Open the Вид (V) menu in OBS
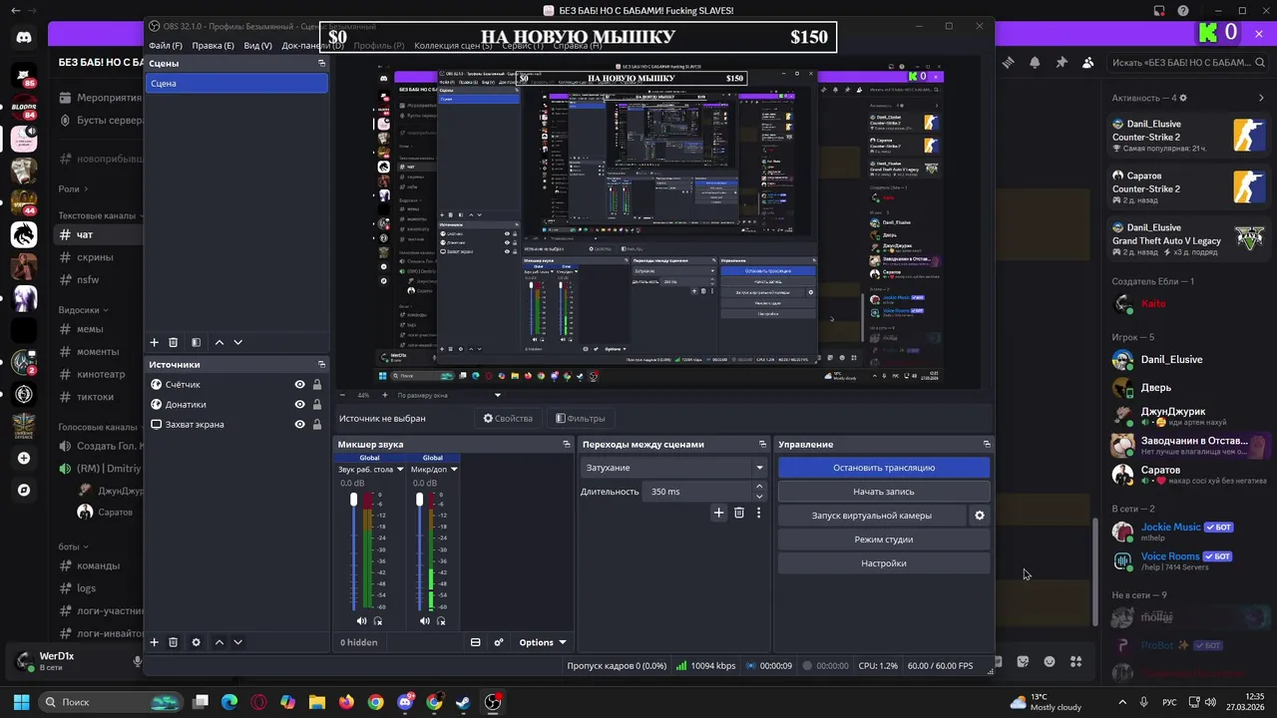The width and height of the screenshot is (1277, 718). coord(257,46)
